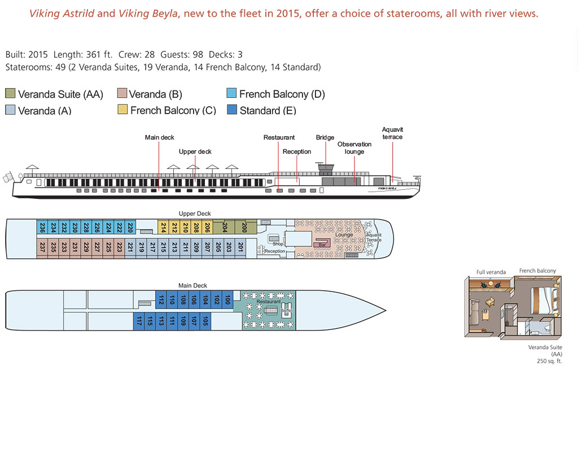Select Standard stateroom 105 on Main Deck
Viewport: 578px width, 452px height.
click(x=205, y=321)
